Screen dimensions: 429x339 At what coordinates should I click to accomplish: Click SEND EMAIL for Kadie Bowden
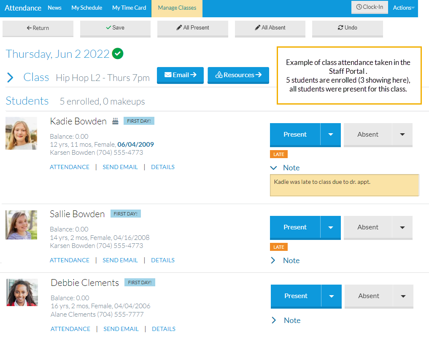pyautogui.click(x=120, y=167)
